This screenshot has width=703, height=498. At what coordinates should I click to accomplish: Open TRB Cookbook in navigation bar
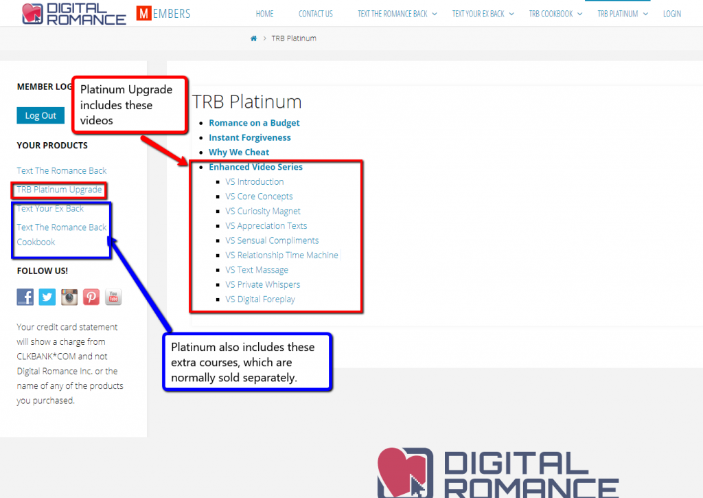pos(551,14)
